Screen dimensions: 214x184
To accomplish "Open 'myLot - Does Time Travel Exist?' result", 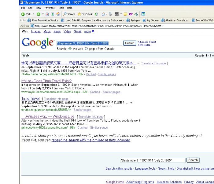I will pyautogui.click(x=46, y=81).
